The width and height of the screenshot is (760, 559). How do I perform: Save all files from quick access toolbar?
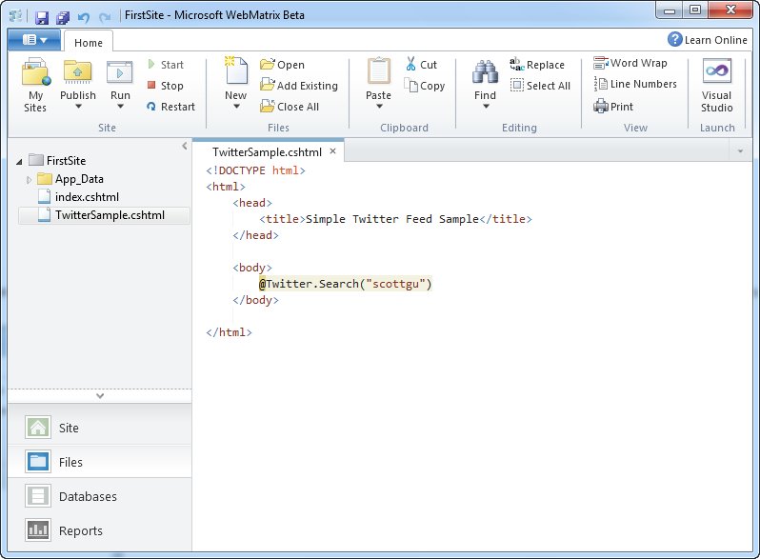tap(63, 17)
